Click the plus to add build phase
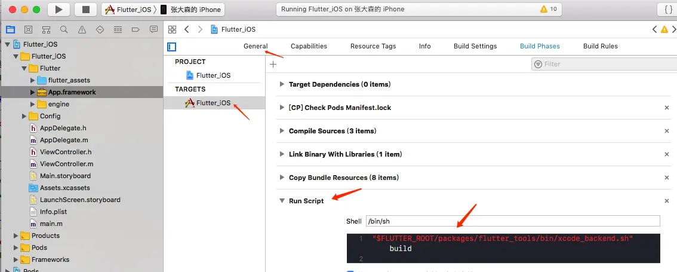Viewport: 677px width, 272px height. tap(273, 65)
